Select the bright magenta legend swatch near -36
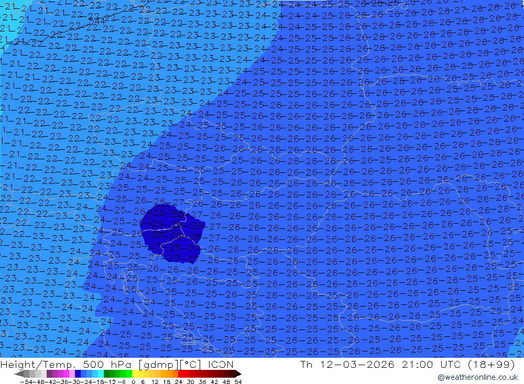 coord(66,374)
